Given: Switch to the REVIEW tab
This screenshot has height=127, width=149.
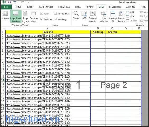Looking at the screenshot, I should point(90,7).
